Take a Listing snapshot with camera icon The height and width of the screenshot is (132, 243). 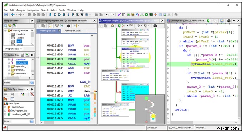pyautogui.click(x=68, y=26)
